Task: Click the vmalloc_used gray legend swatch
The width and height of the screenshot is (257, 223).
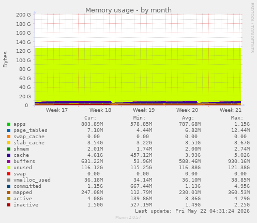Action: (x=9, y=180)
